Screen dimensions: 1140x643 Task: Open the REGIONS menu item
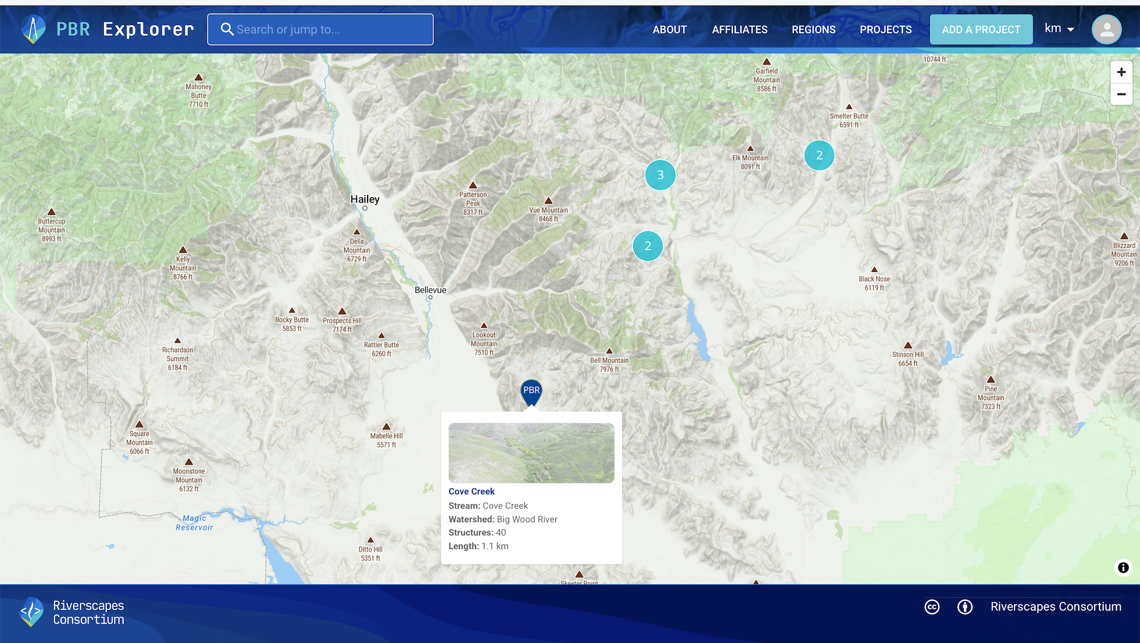click(x=813, y=30)
